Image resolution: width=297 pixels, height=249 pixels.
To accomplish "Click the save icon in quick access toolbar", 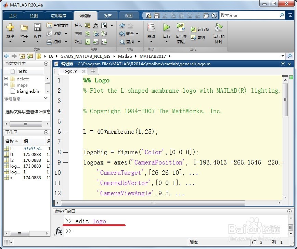I will coord(157,15).
